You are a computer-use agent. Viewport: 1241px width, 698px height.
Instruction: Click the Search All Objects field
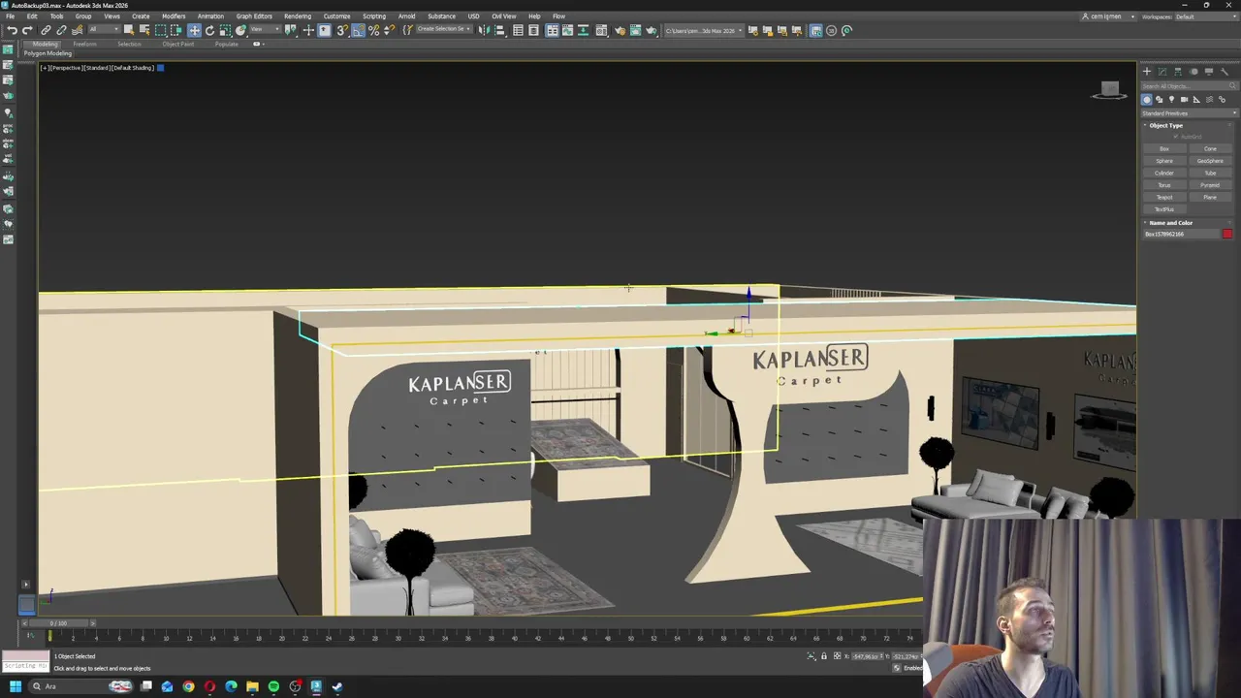[1188, 86]
